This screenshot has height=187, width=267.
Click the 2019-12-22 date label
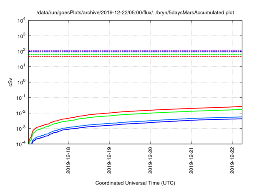(232, 160)
